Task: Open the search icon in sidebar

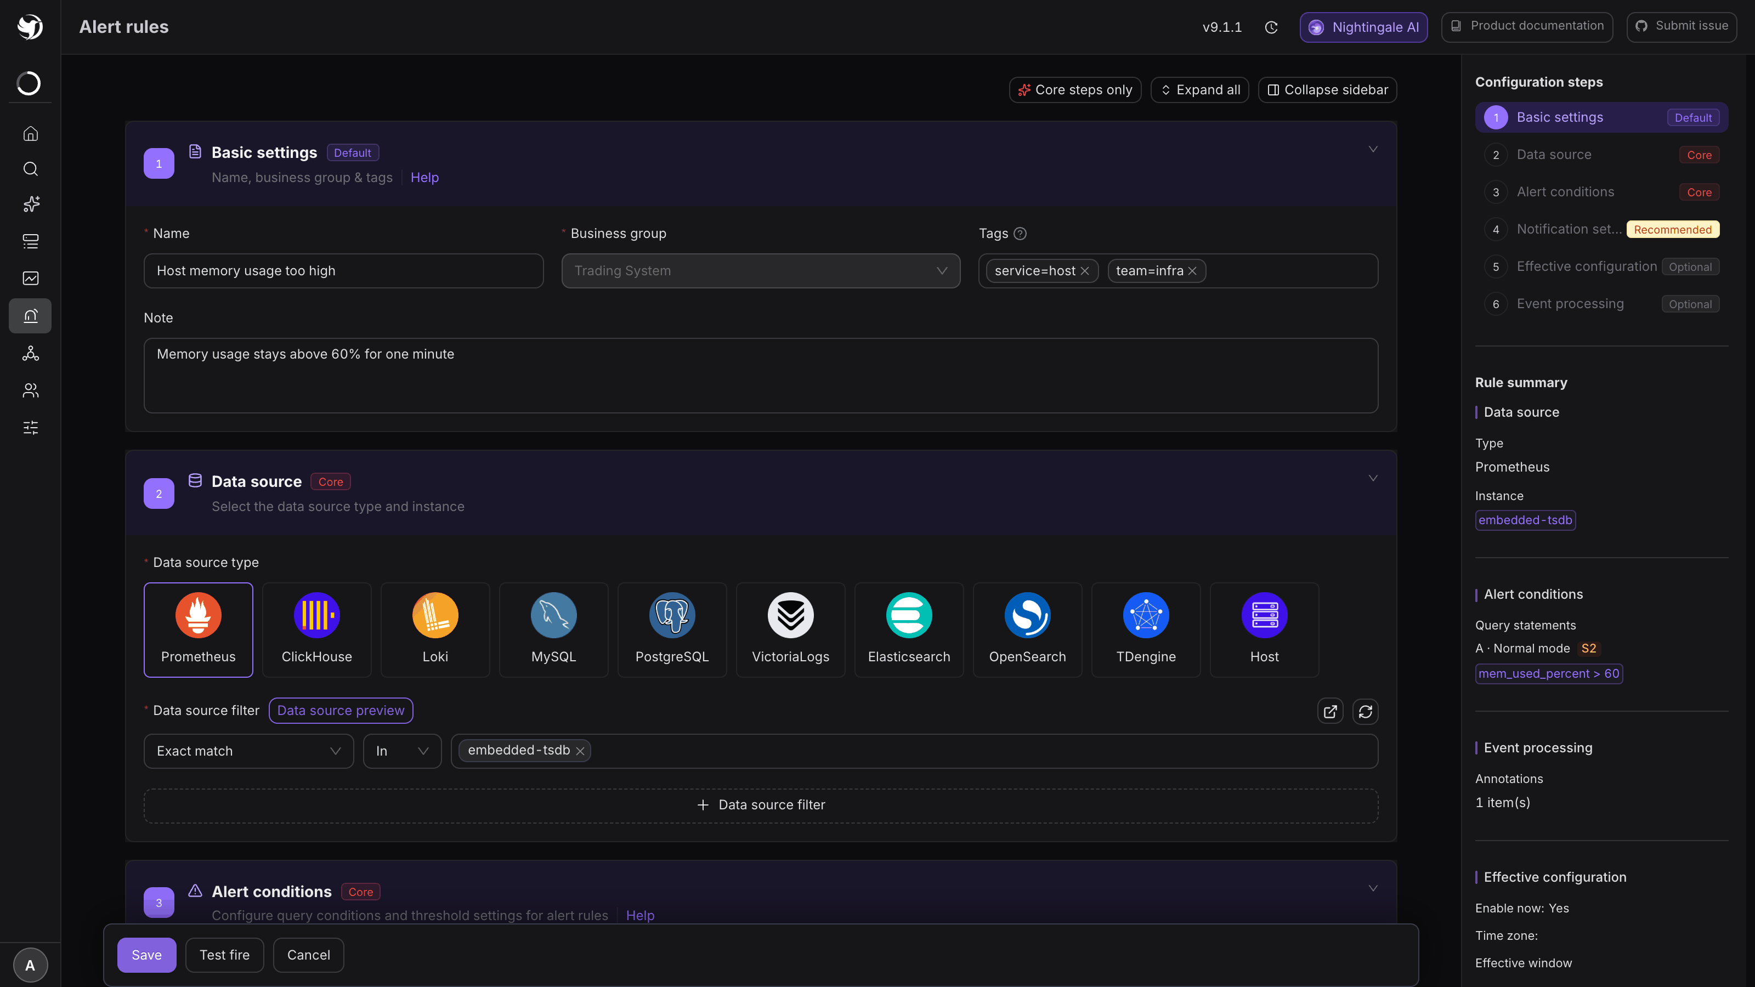Action: (x=31, y=169)
